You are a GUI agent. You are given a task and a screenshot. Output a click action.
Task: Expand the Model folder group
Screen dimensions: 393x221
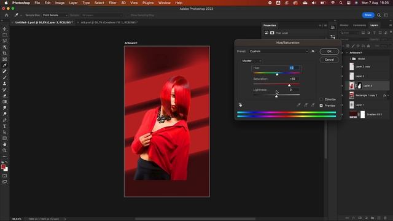click(350, 59)
